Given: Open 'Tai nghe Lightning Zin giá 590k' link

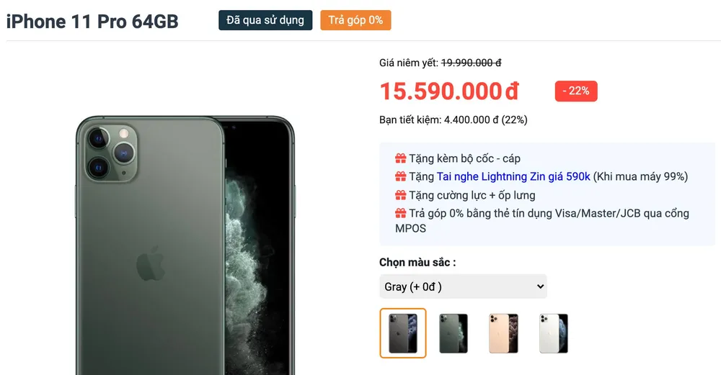Looking at the screenshot, I should pos(513,177).
